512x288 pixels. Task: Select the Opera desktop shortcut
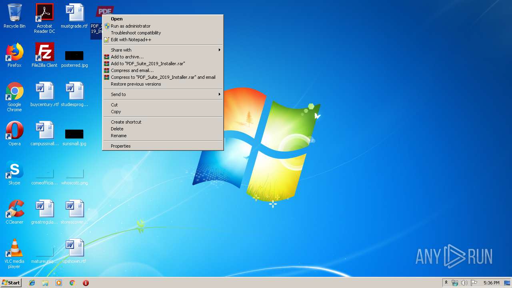[x=14, y=134]
